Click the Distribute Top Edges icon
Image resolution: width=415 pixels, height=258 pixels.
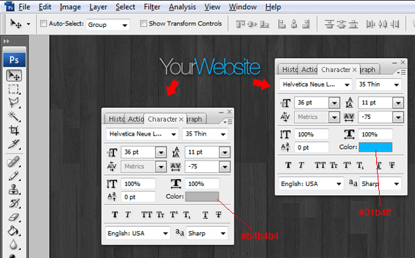pyautogui.click(x=329, y=24)
